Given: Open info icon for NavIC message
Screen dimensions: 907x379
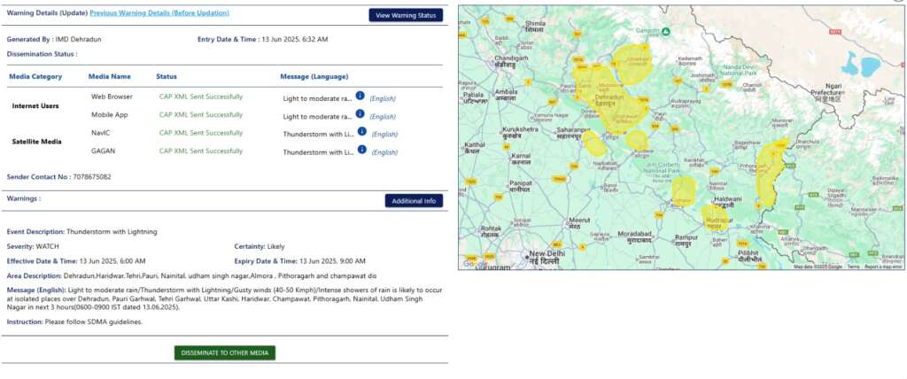Looking at the screenshot, I should [361, 132].
